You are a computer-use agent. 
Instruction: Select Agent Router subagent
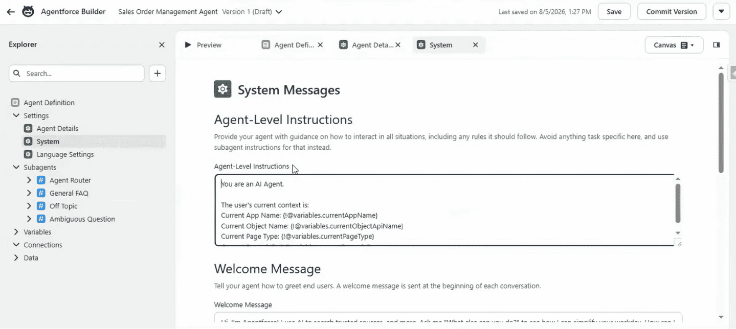pyautogui.click(x=70, y=180)
